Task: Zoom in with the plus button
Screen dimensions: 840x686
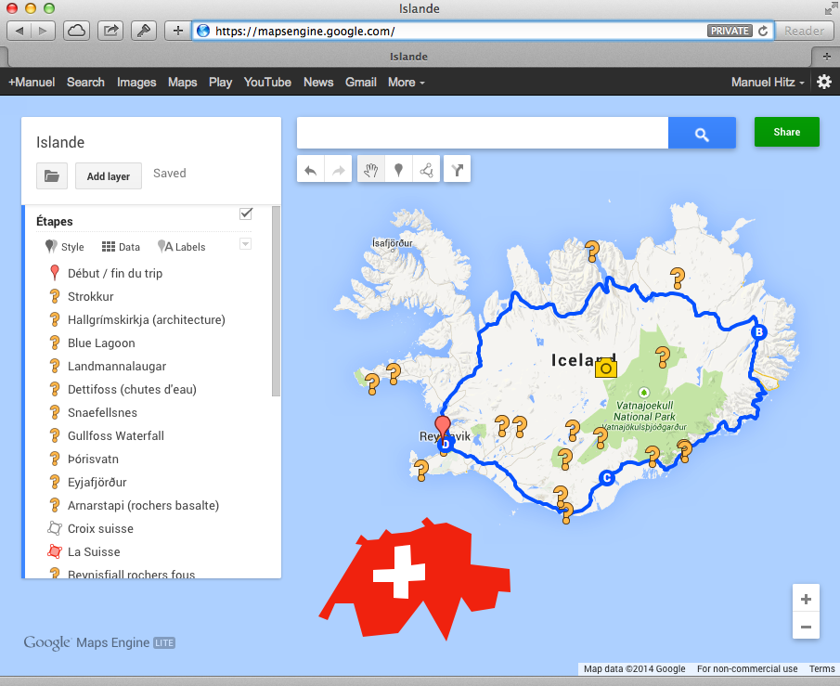Action: 806,599
